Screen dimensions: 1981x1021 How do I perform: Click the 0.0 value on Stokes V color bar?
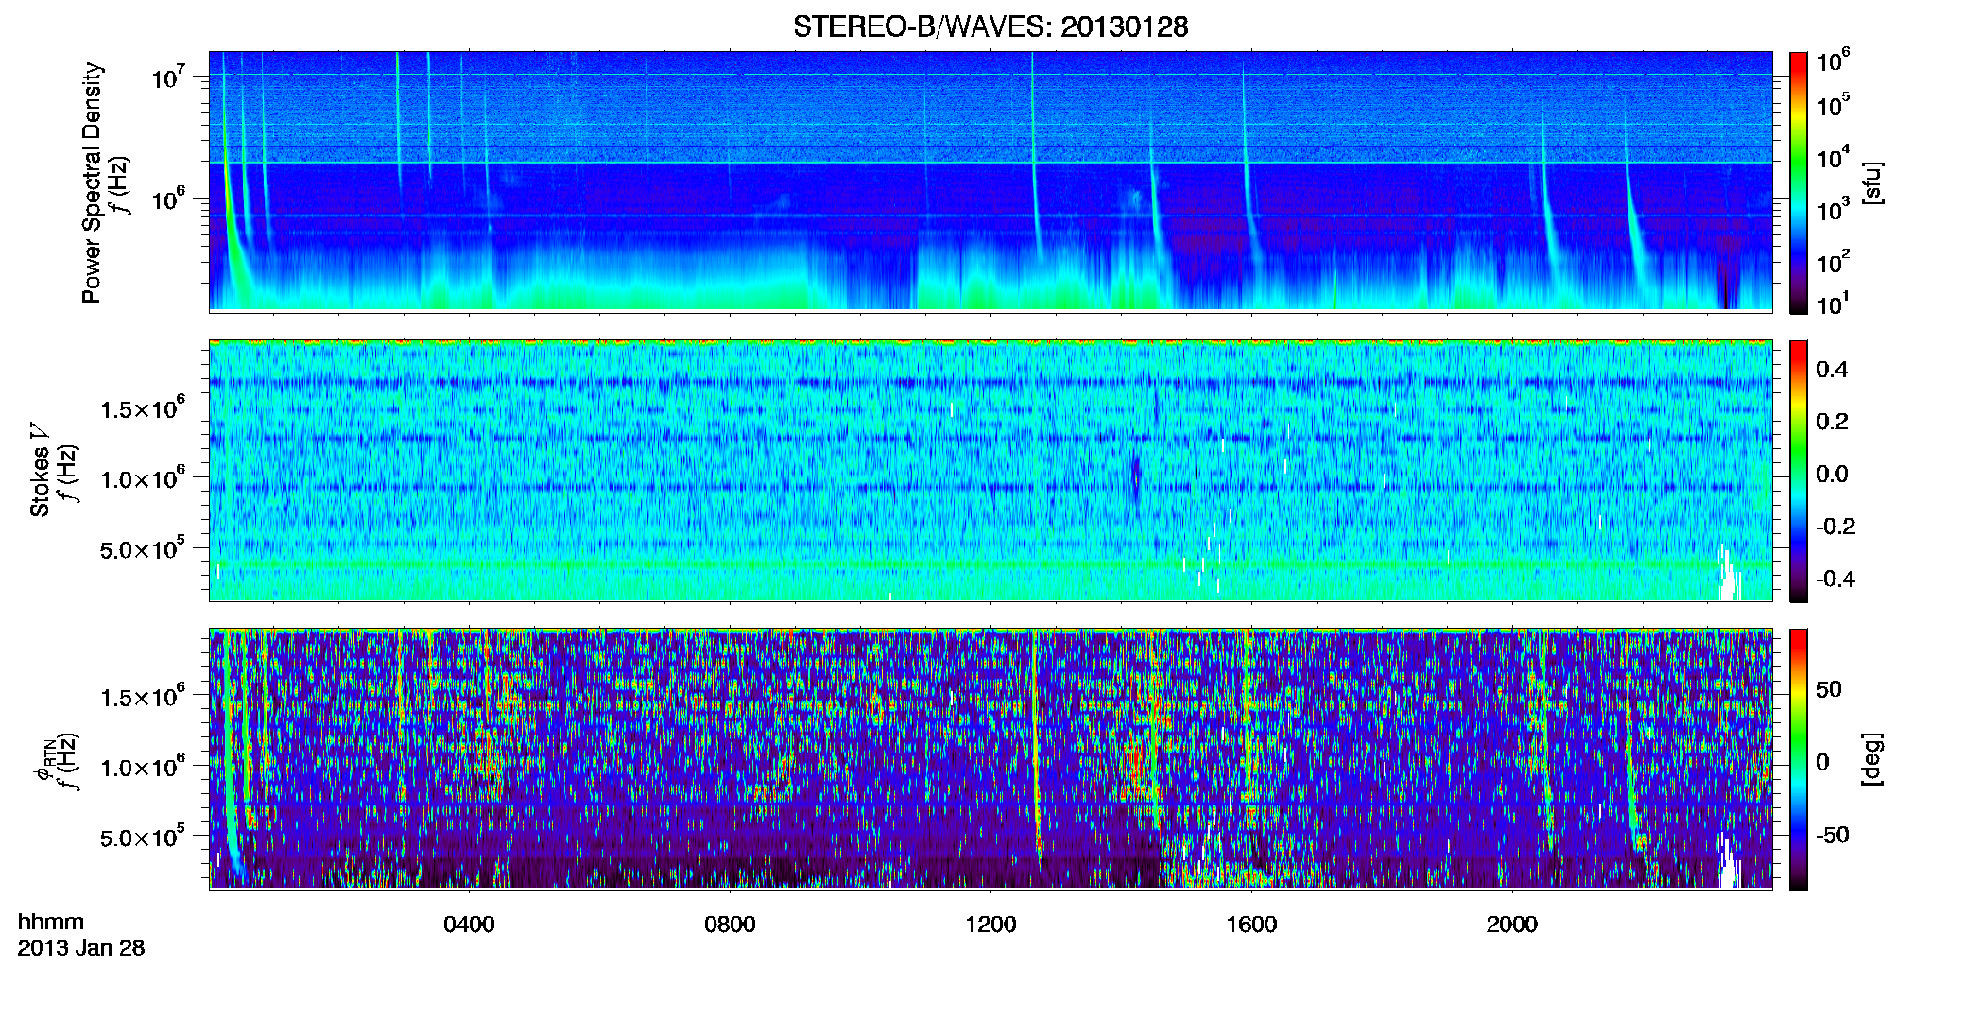click(x=1832, y=474)
